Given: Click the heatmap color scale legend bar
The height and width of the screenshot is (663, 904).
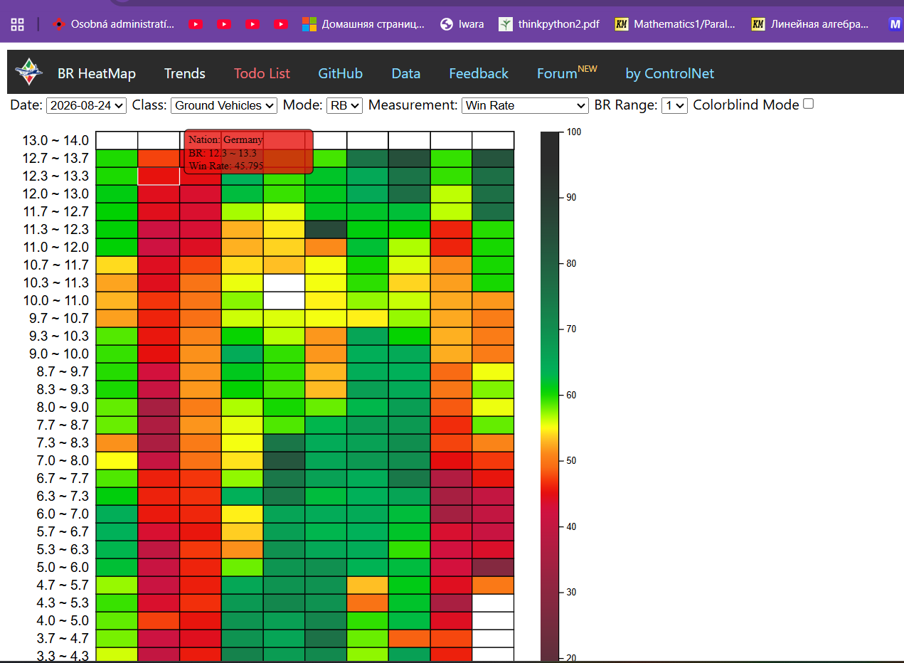Looking at the screenshot, I should click(x=551, y=396).
